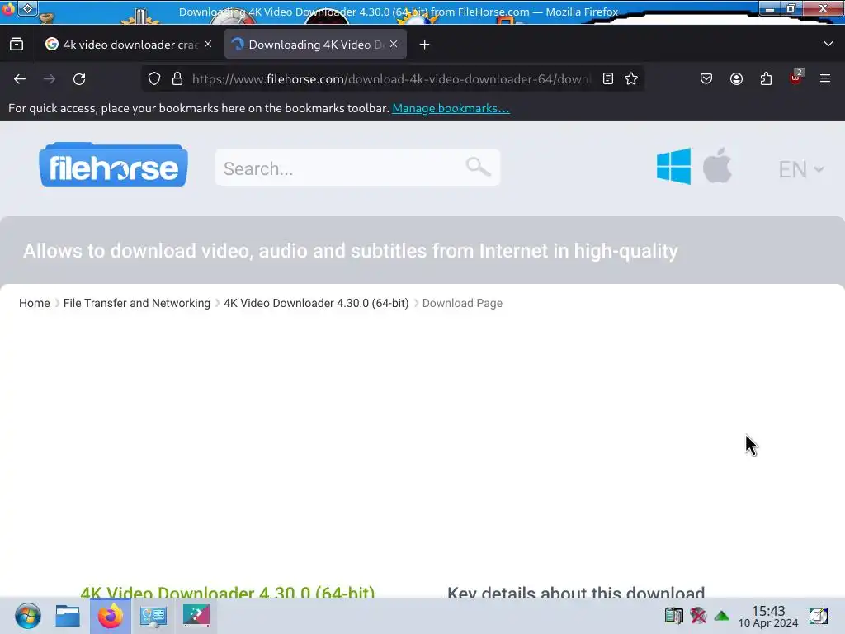Image resolution: width=845 pixels, height=634 pixels.
Task: Expand the EN language dropdown
Action: coord(800,169)
